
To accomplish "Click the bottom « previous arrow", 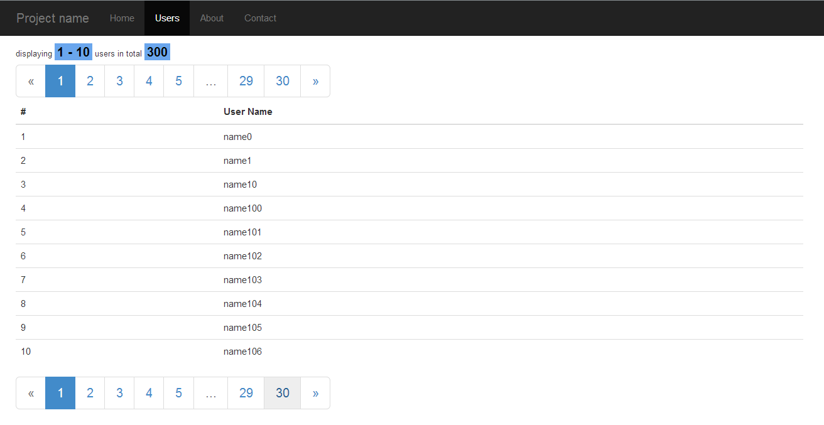I will (30, 392).
